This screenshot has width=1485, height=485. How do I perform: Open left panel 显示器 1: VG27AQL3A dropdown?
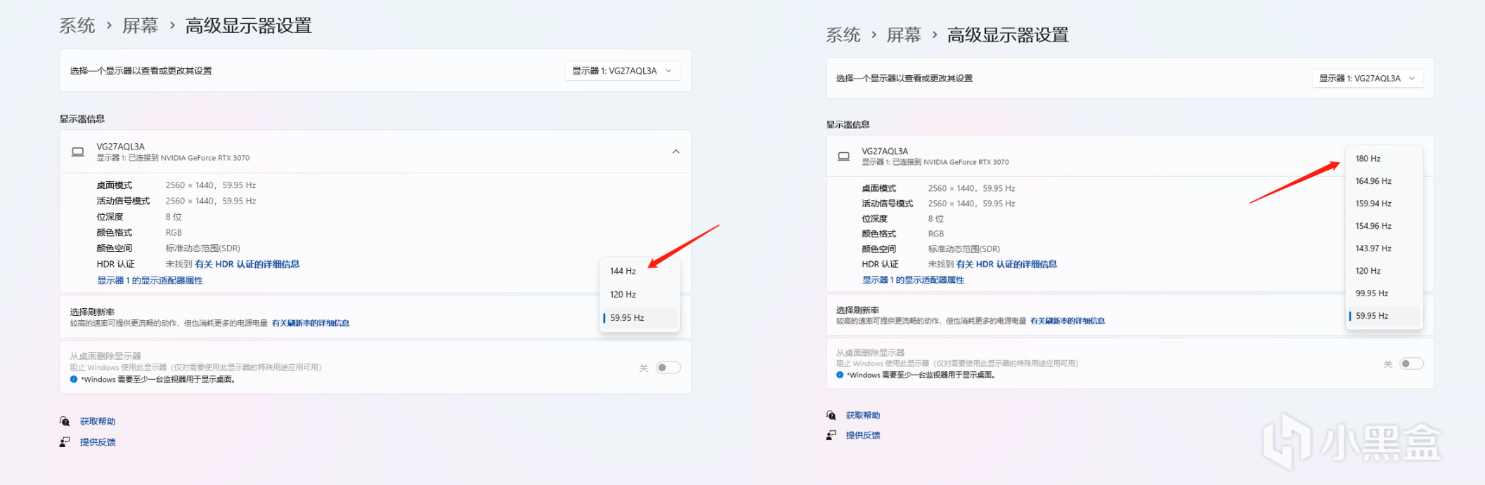pyautogui.click(x=623, y=71)
